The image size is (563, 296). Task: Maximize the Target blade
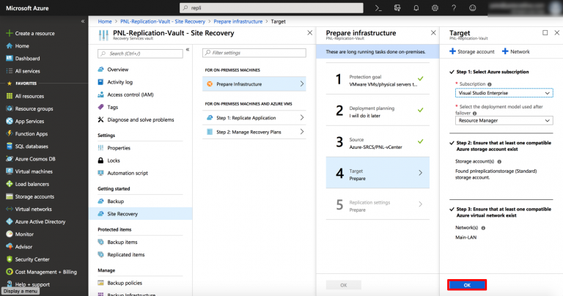point(545,33)
